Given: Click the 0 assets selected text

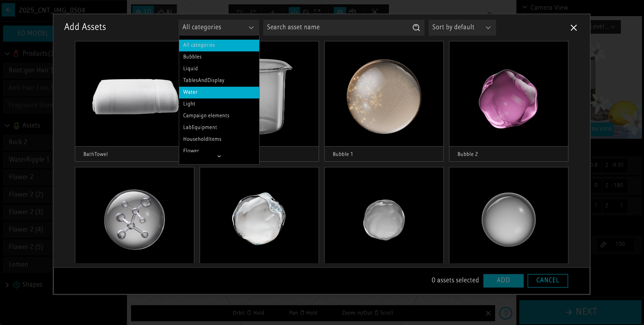Looking at the screenshot, I should pyautogui.click(x=455, y=280).
